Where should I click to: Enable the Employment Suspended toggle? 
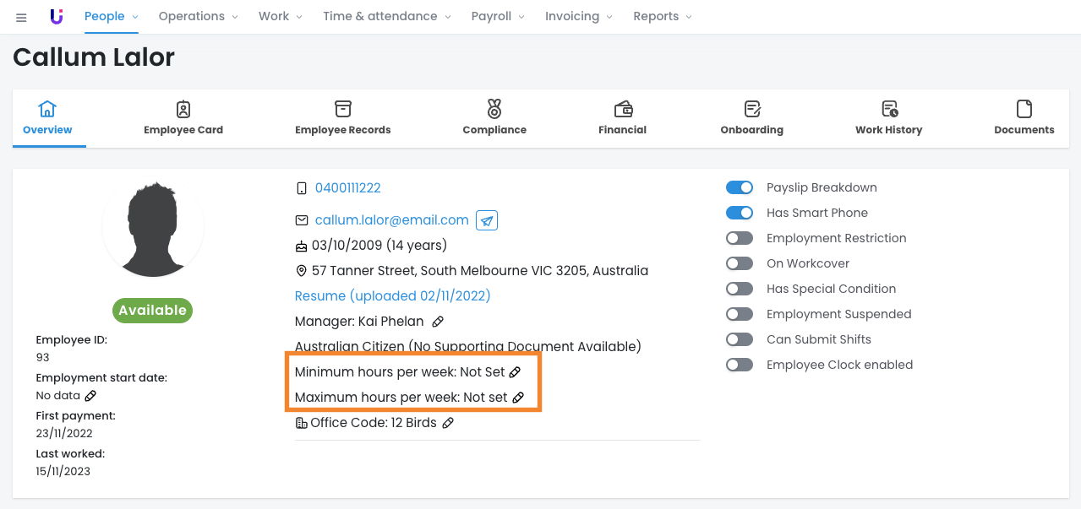point(740,314)
